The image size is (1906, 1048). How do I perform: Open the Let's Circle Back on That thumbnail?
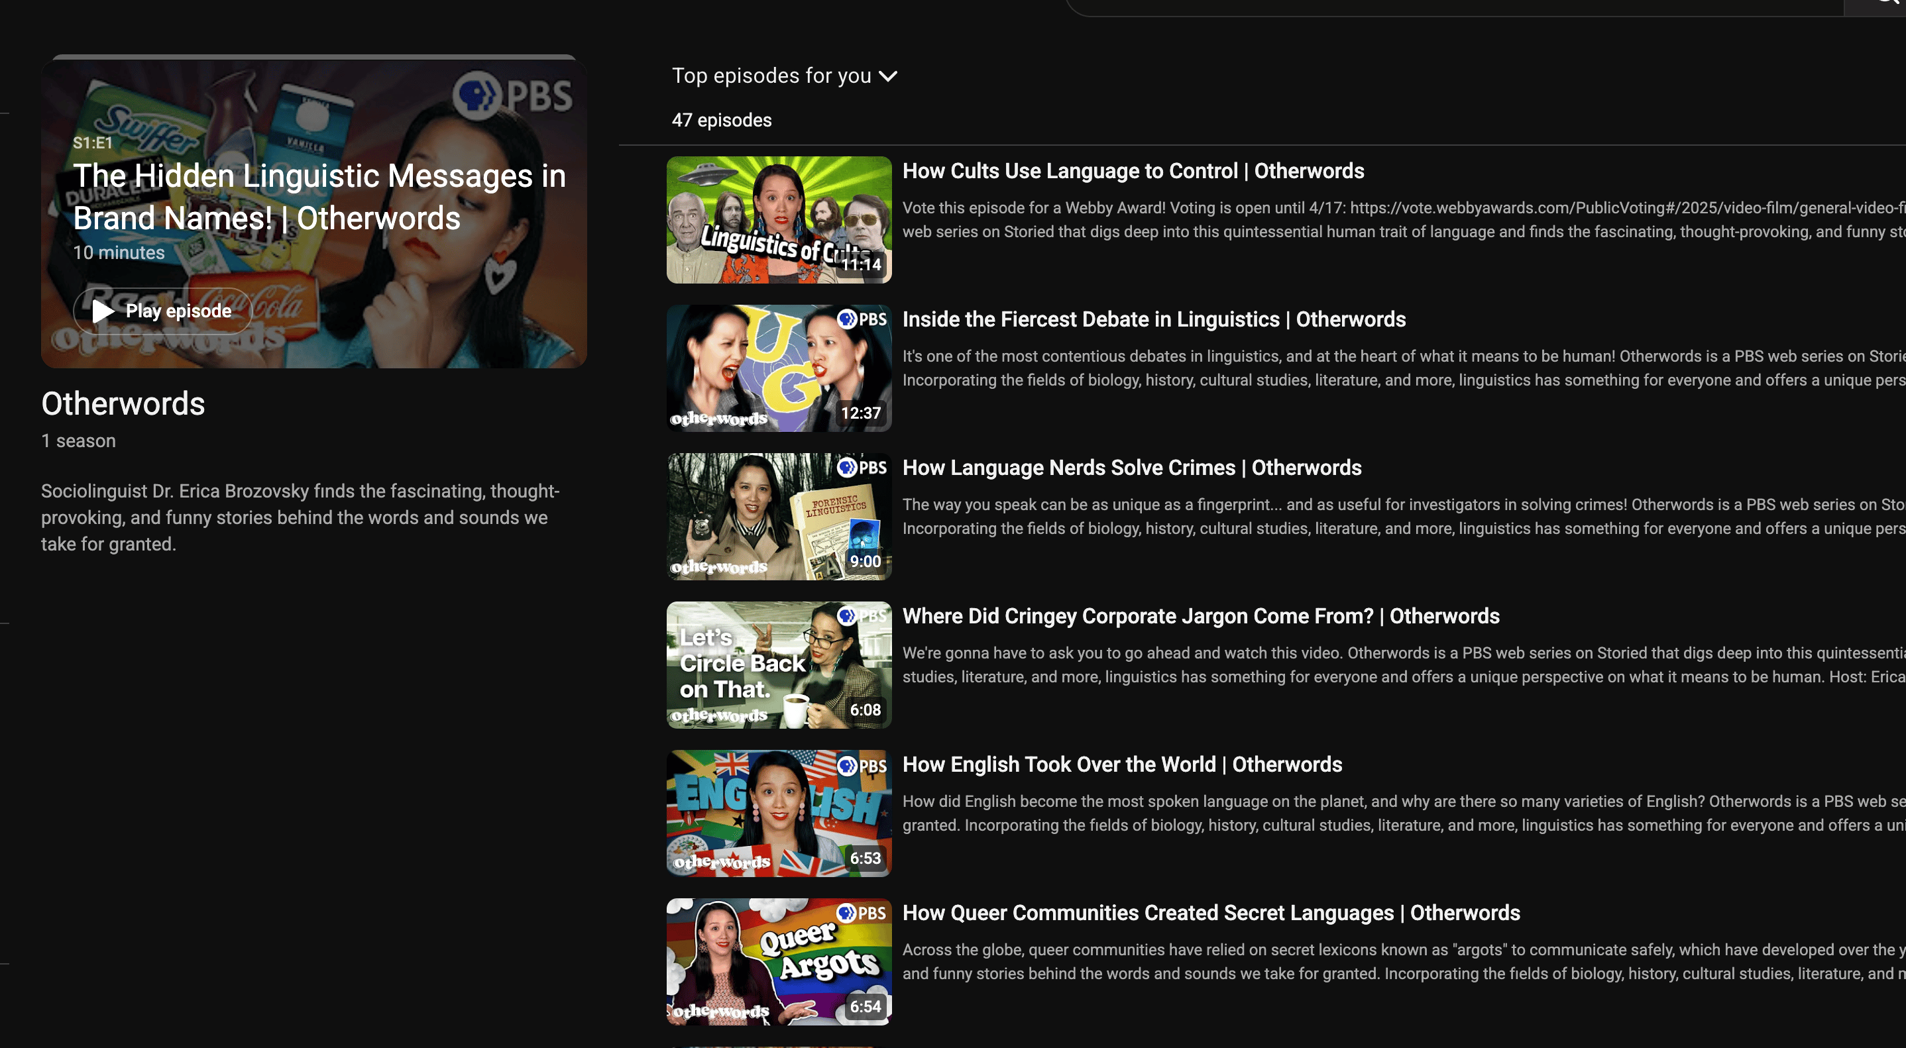pyautogui.click(x=779, y=665)
